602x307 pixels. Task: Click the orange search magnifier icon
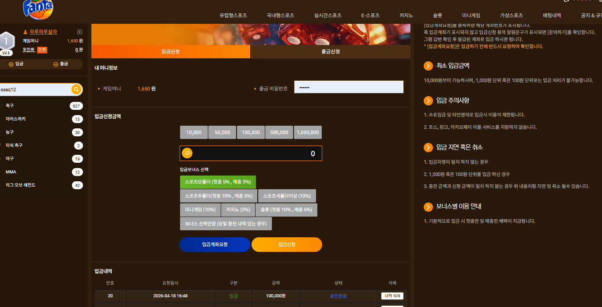pos(76,90)
